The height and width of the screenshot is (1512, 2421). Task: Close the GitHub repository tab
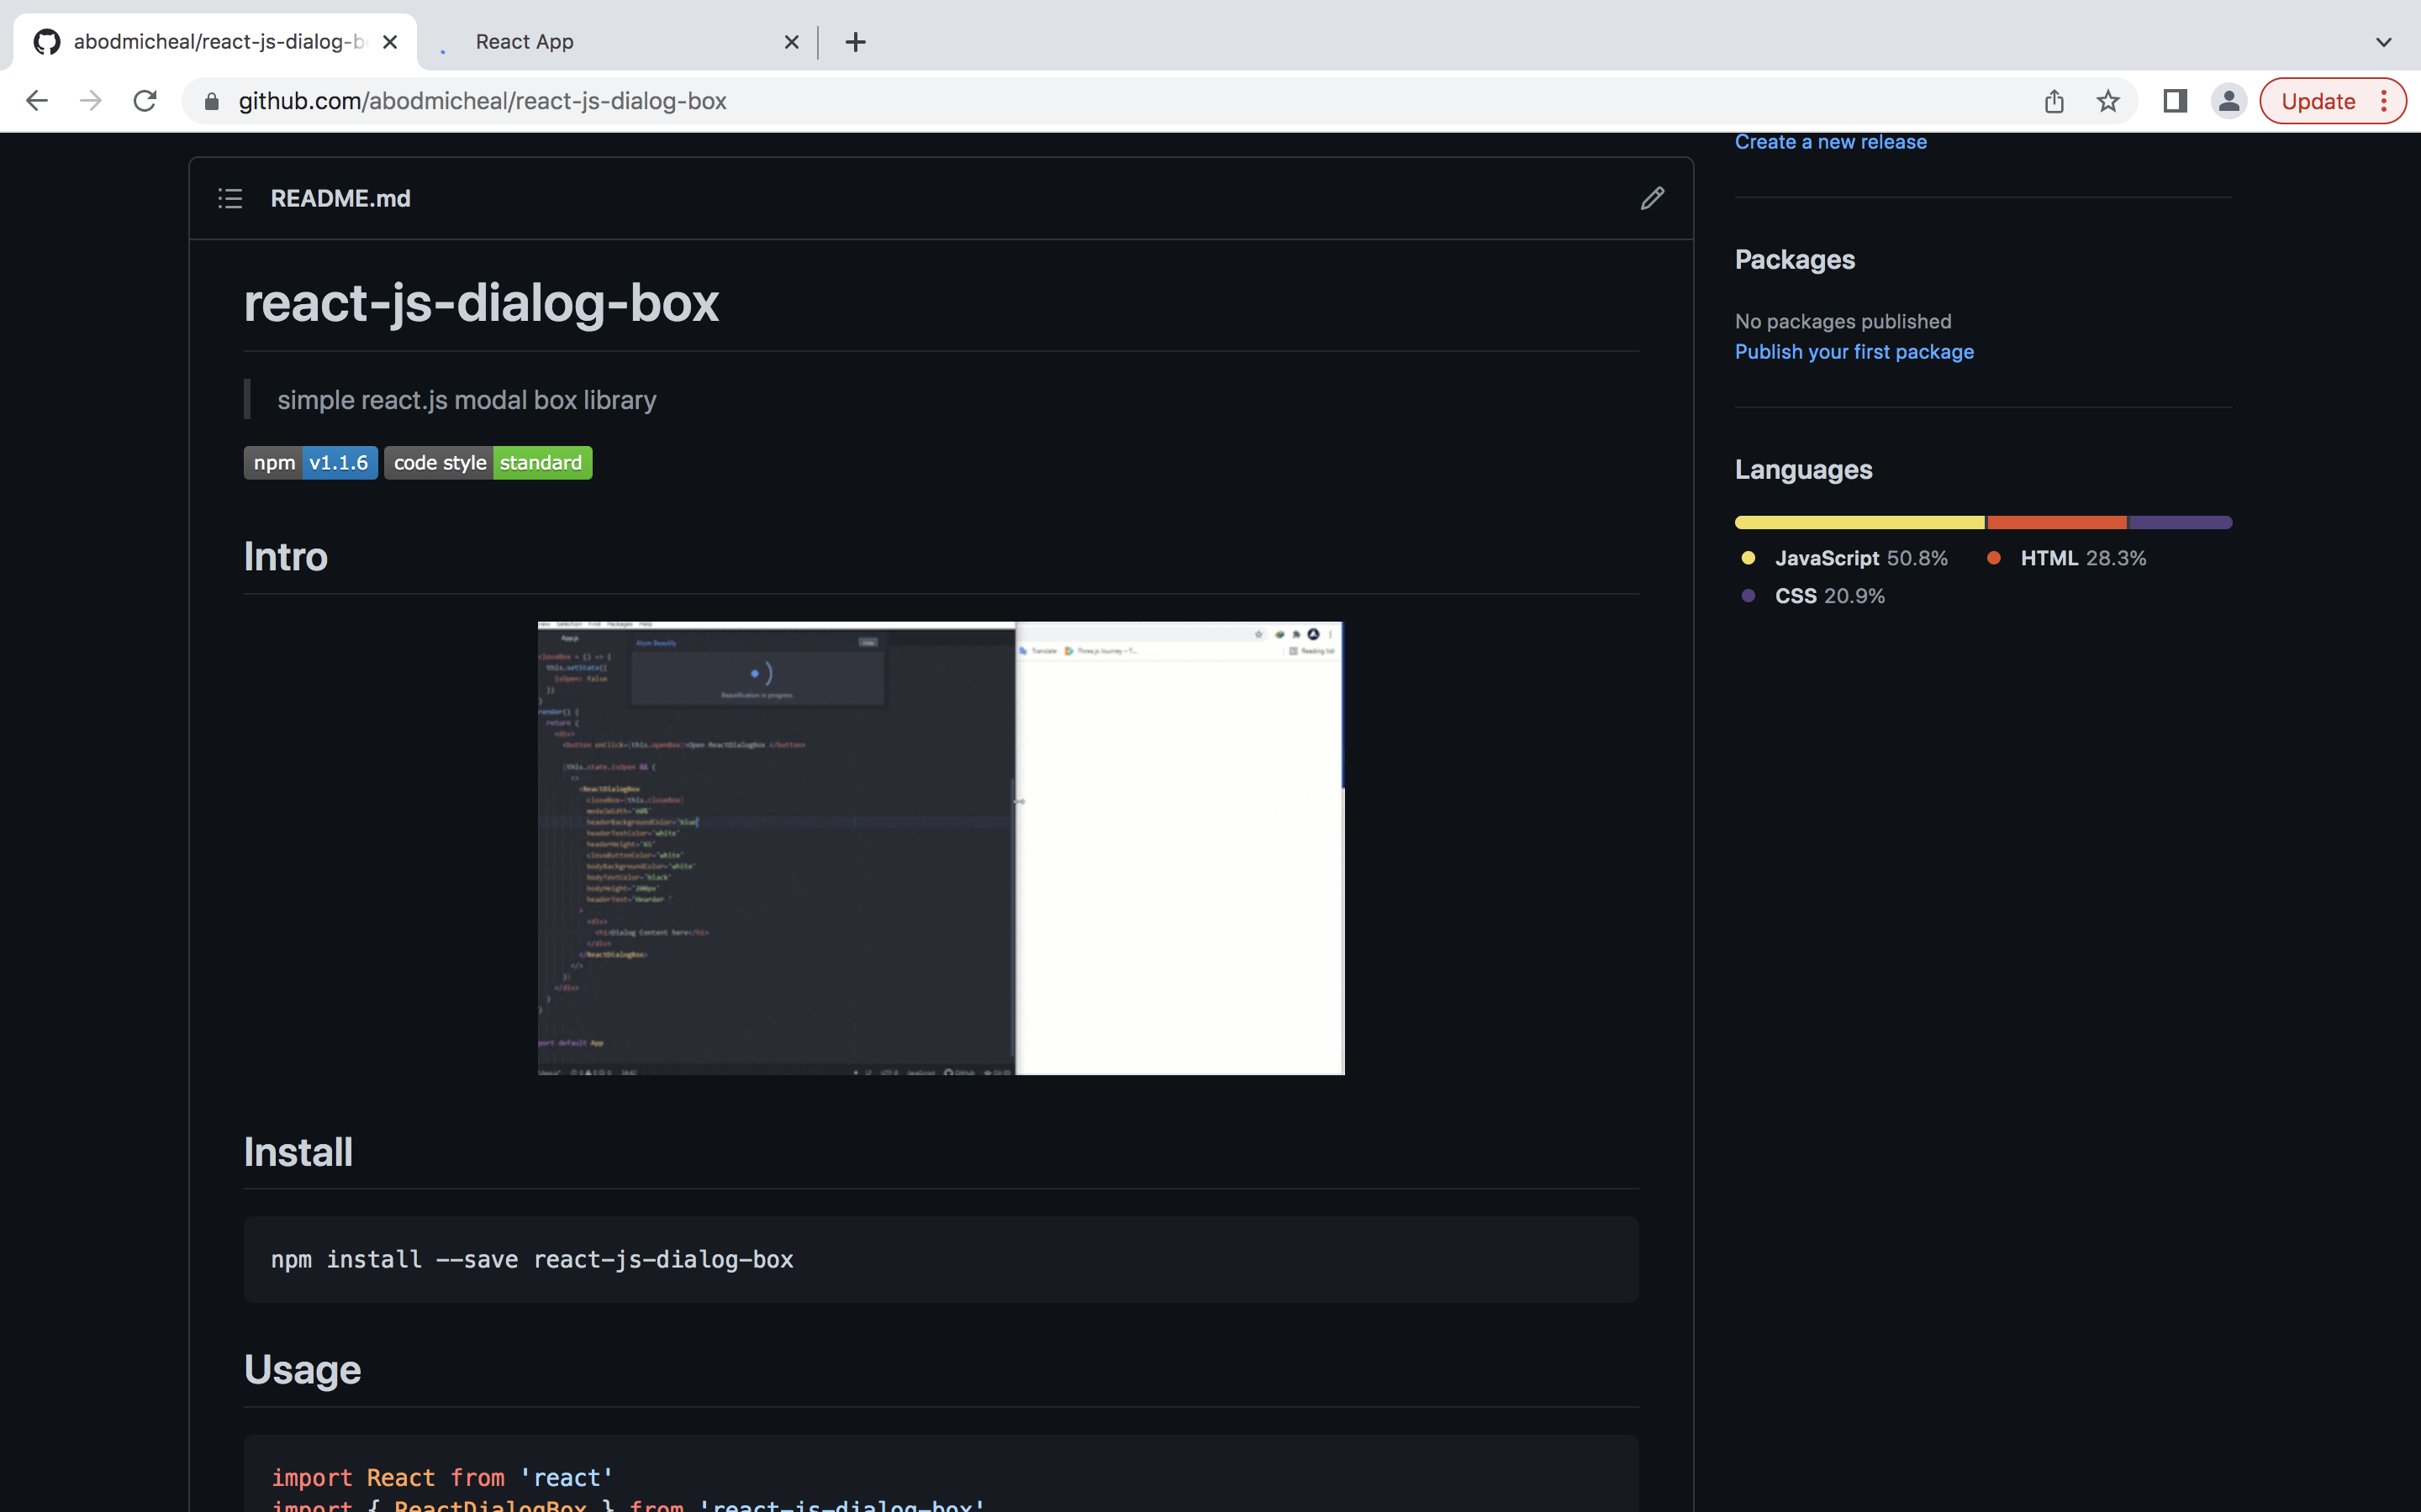coord(390,42)
